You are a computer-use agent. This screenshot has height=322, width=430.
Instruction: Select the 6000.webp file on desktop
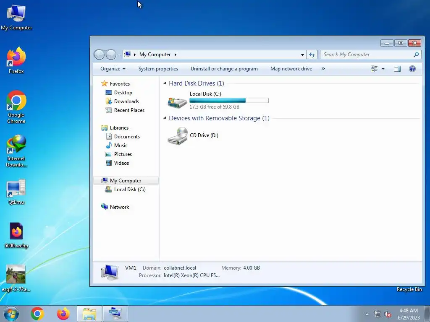pos(16,235)
